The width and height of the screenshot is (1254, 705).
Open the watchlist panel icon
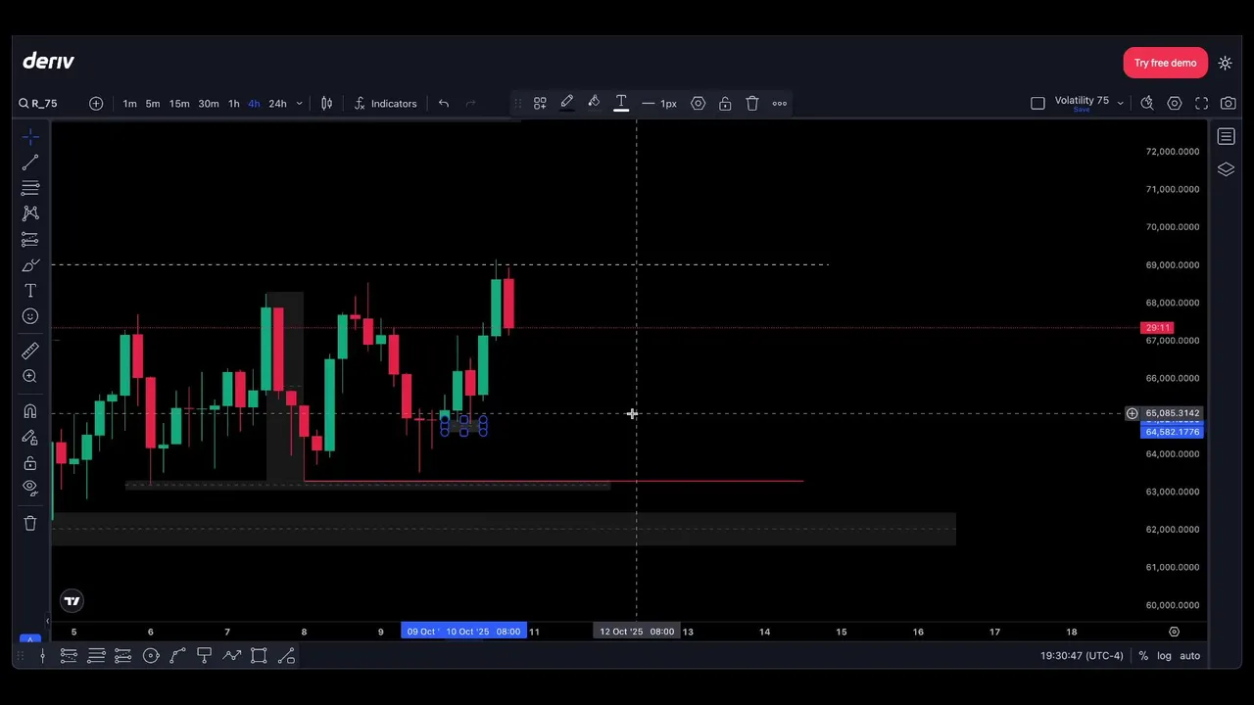point(1227,137)
